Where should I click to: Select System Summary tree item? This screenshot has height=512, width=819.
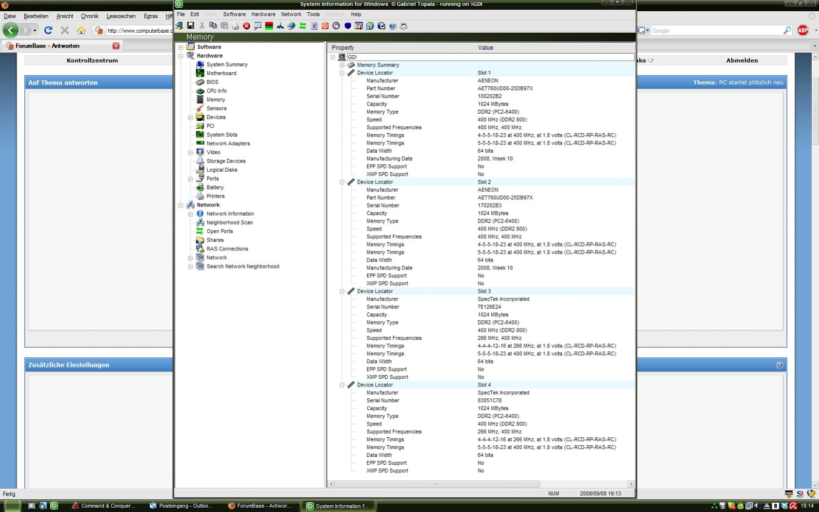(x=227, y=64)
